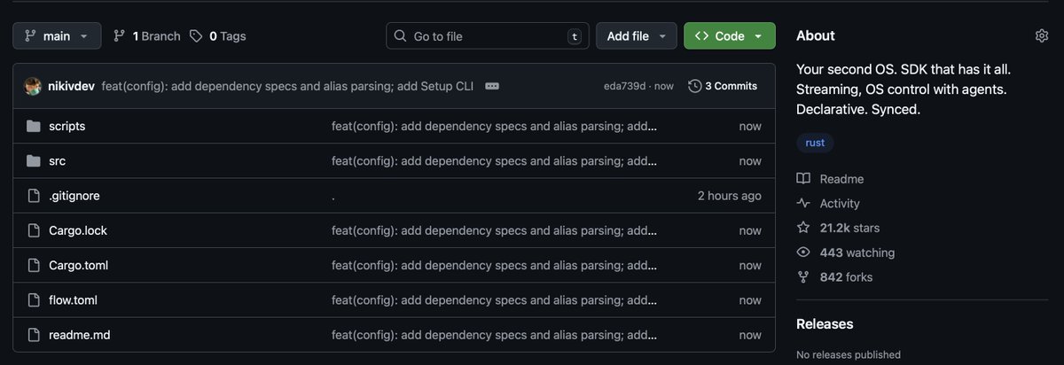
Task: Click the readme.md file icon
Action: tap(34, 335)
